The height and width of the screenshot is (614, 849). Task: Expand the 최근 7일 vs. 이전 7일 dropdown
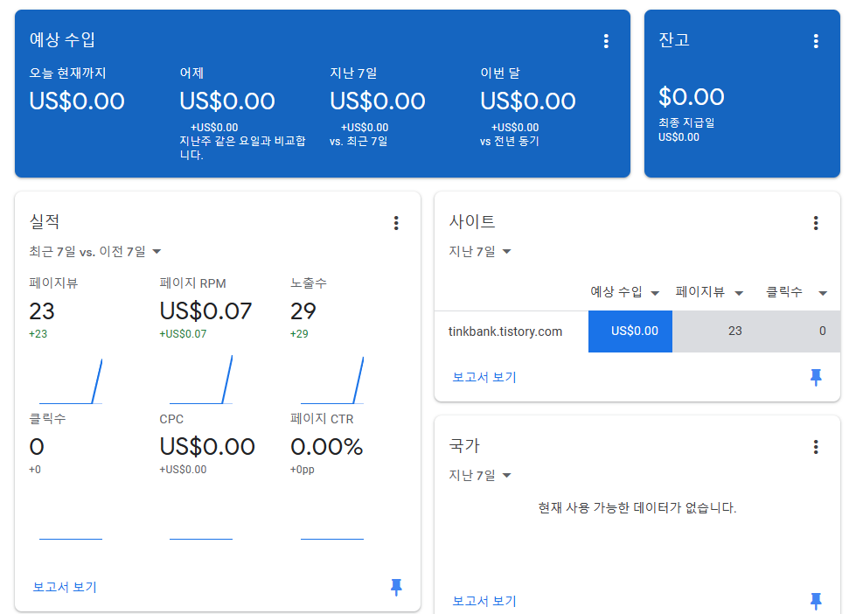[95, 251]
